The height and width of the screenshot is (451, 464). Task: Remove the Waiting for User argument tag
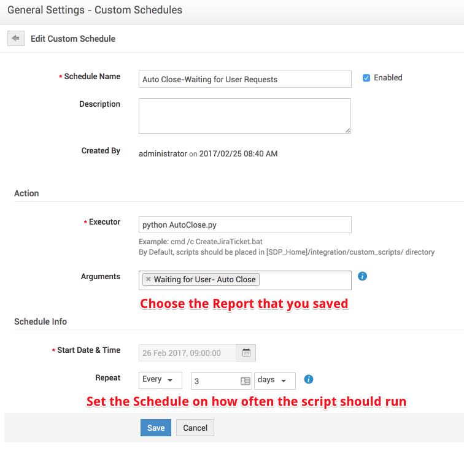point(149,279)
